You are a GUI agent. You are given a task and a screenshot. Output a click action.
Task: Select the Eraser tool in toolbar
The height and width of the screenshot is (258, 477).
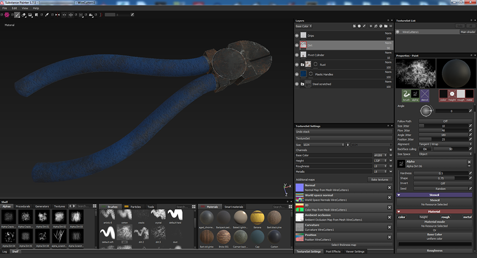(x=24, y=15)
